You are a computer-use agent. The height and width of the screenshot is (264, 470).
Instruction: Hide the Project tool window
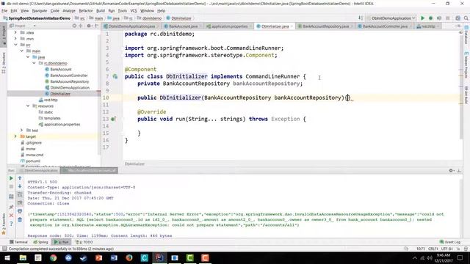[x=96, y=26]
